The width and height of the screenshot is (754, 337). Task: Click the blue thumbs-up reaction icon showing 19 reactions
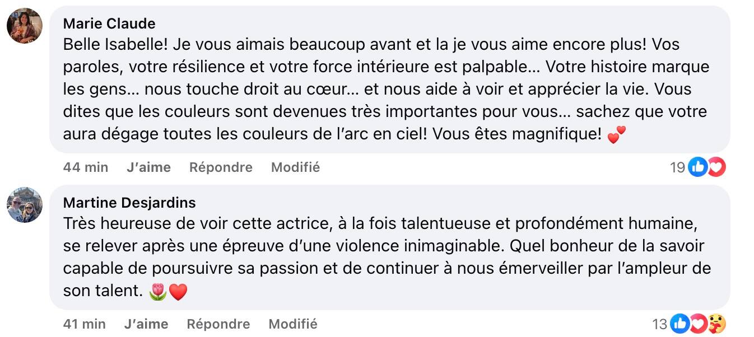(x=698, y=167)
